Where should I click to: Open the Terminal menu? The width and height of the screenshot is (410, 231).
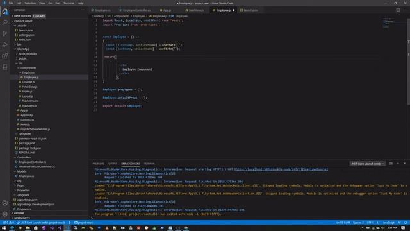69,3
